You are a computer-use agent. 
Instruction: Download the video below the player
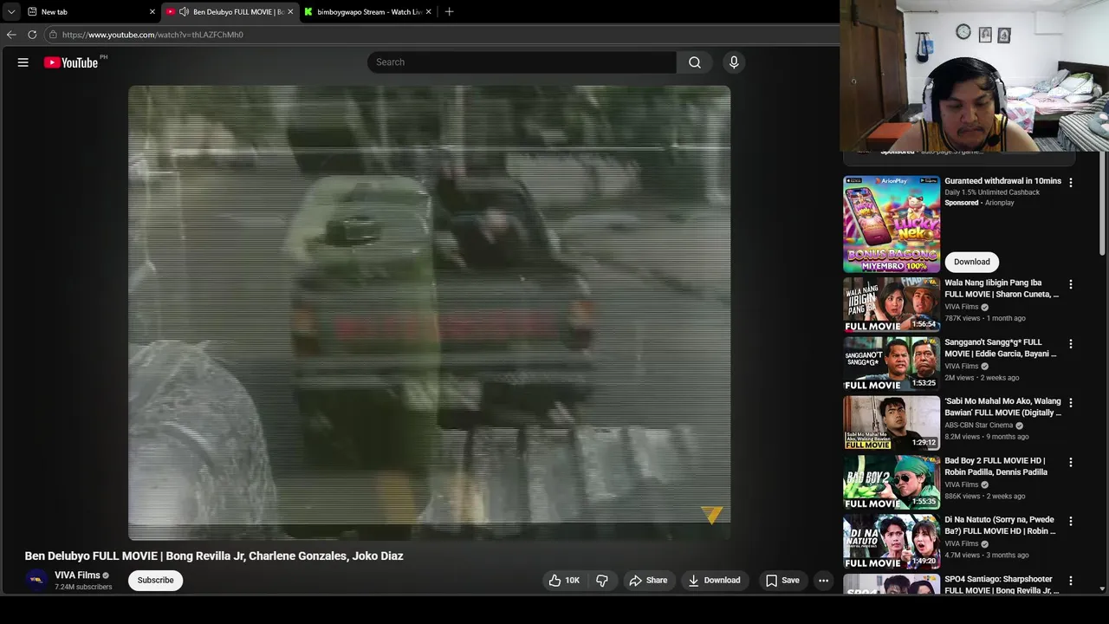(714, 581)
